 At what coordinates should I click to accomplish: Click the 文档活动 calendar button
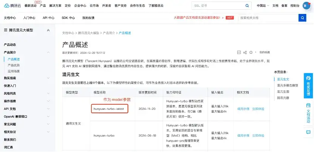[308, 113]
